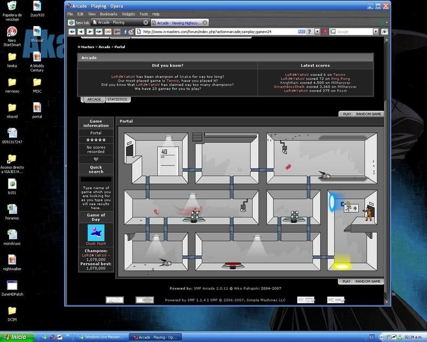Click the RSS feed icon in address bar
Image resolution: width=427 pixels, height=342 pixels.
pos(302,32)
